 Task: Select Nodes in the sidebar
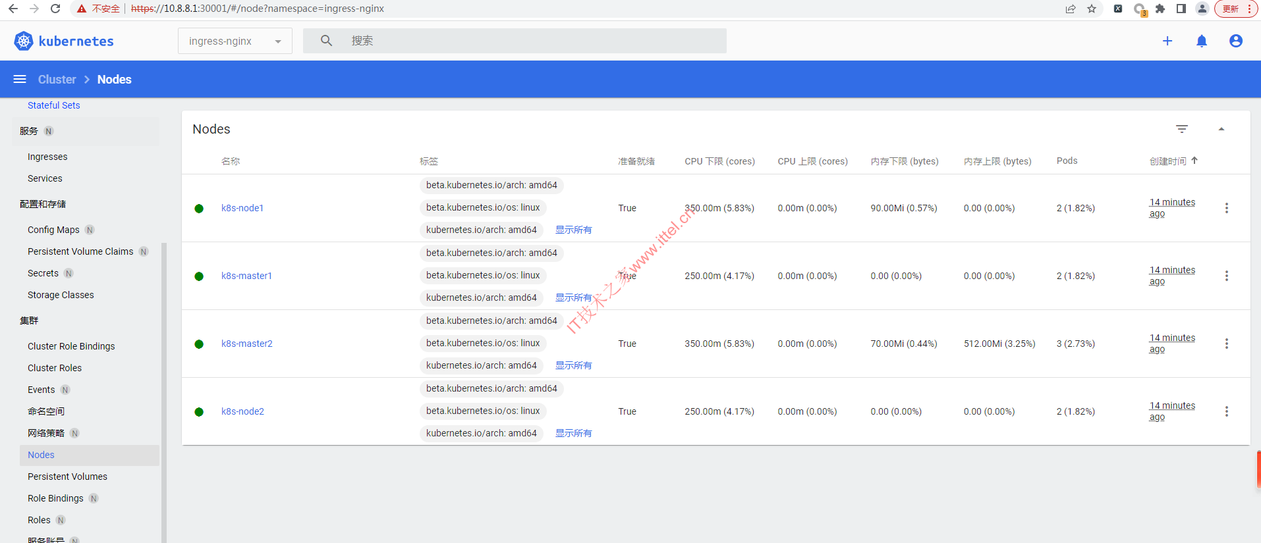(90, 455)
